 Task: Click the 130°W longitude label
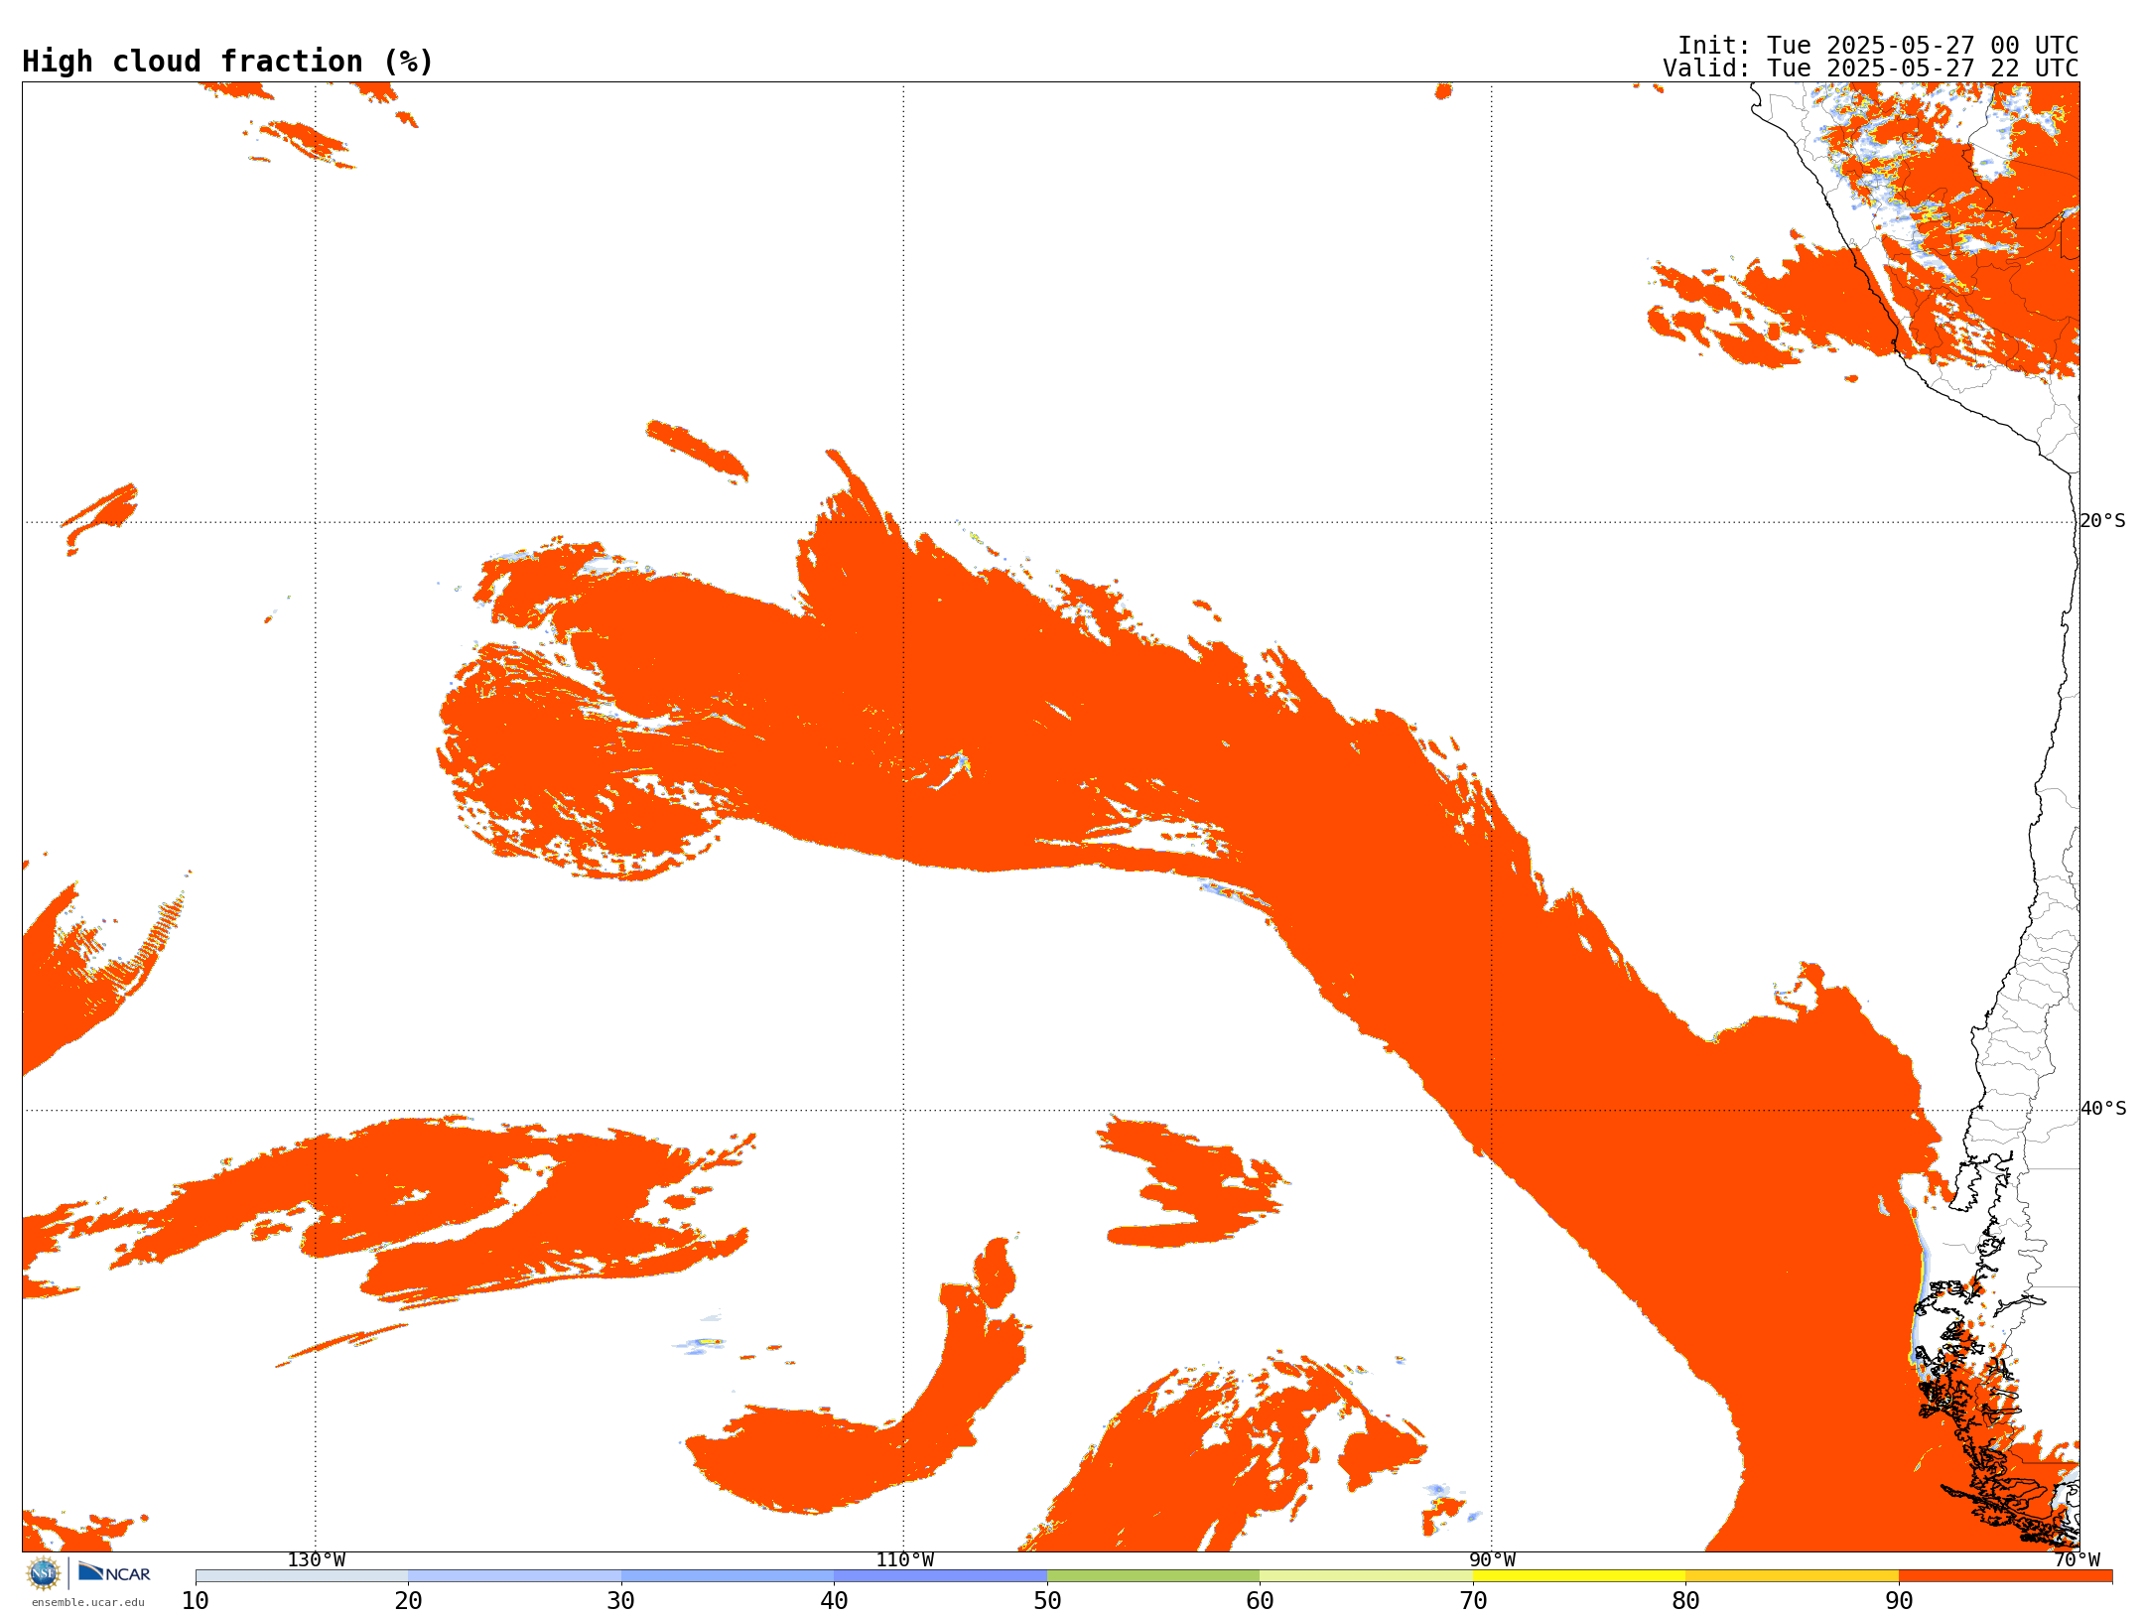317,1559
